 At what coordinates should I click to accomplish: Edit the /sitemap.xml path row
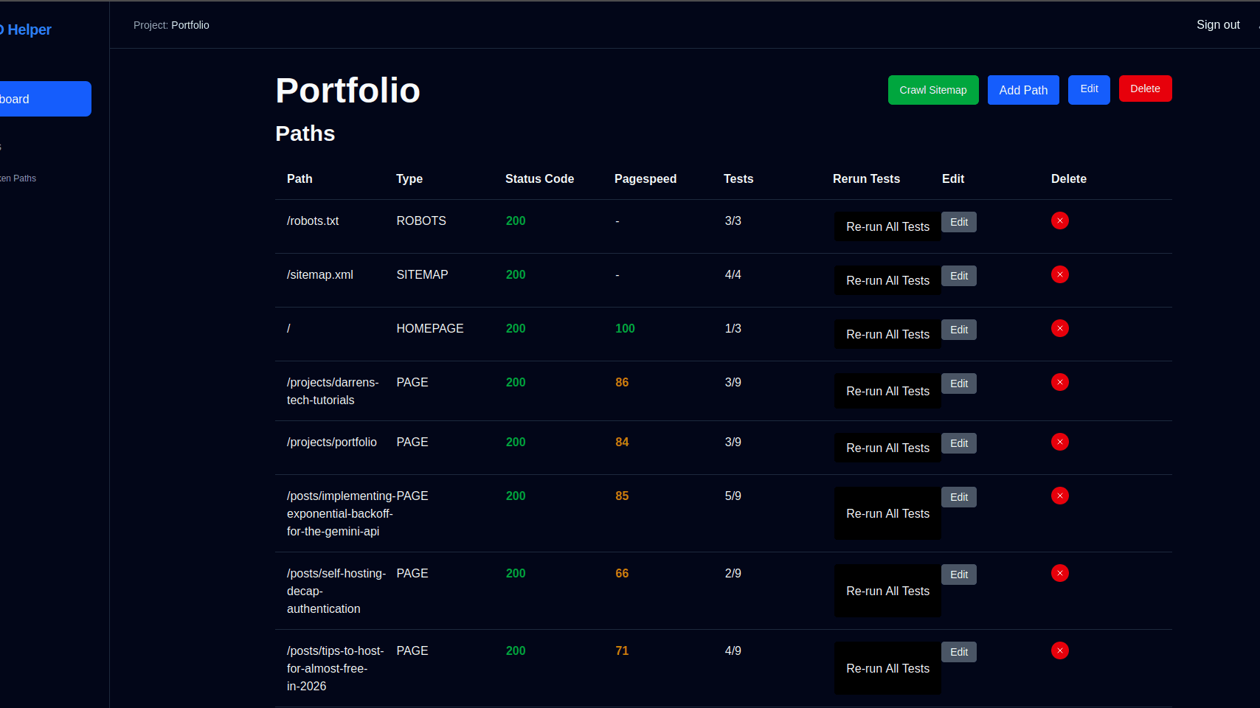point(958,276)
